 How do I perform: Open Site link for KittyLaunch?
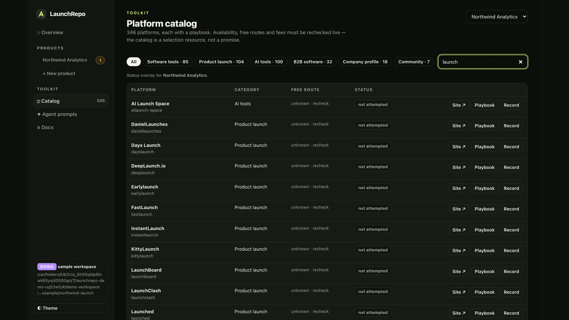coord(459,250)
